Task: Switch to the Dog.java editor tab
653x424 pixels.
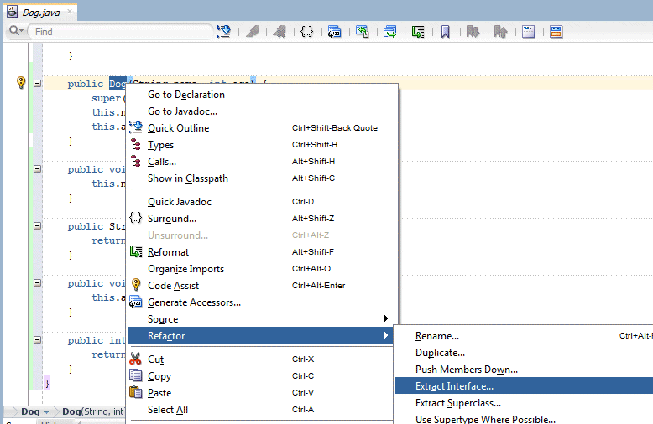Action: pyautogui.click(x=41, y=13)
